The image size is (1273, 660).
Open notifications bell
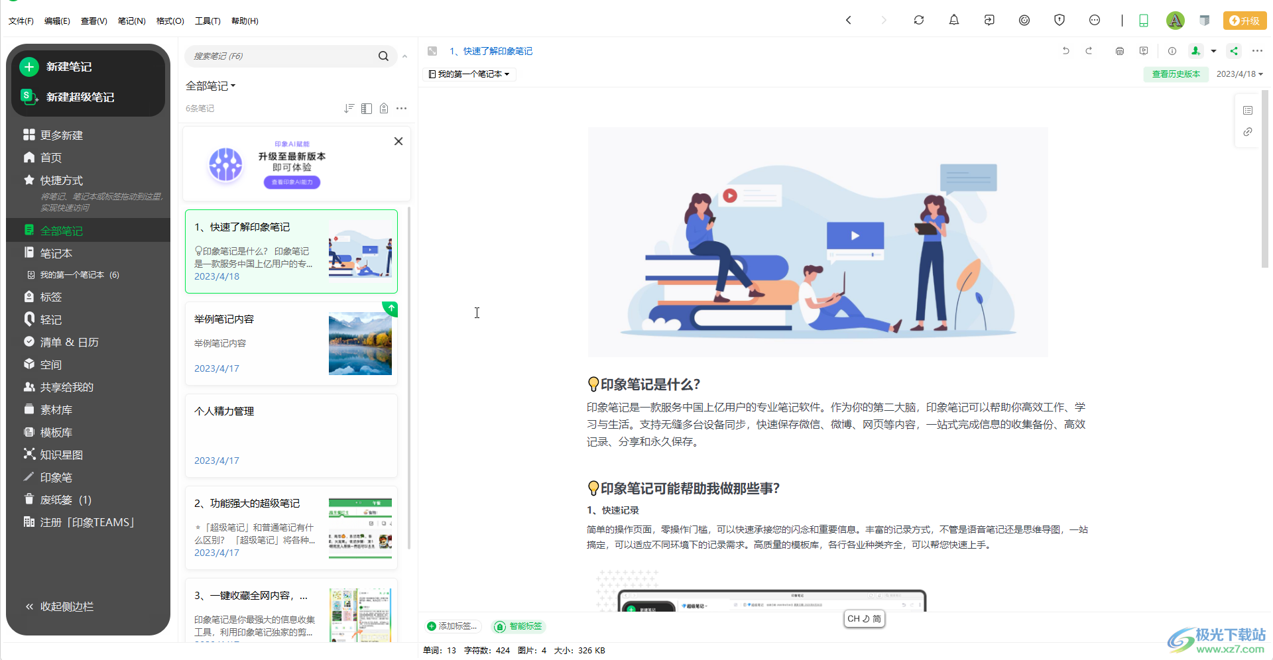tap(954, 20)
